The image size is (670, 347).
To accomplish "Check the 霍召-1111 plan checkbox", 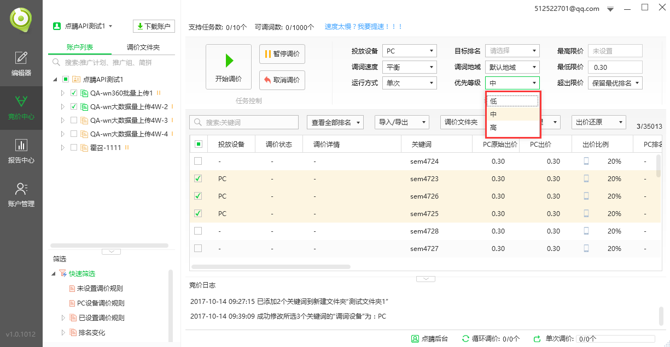I will 74,147.
